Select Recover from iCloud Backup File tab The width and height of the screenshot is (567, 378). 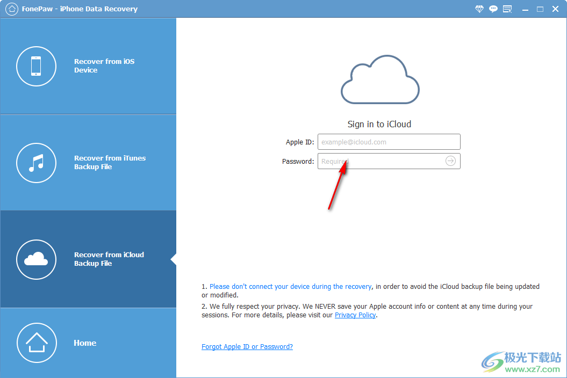click(109, 259)
